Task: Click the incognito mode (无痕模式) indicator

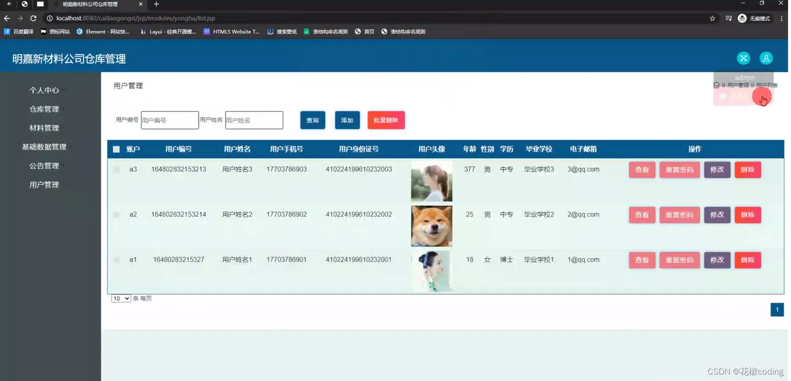Action: (x=754, y=18)
